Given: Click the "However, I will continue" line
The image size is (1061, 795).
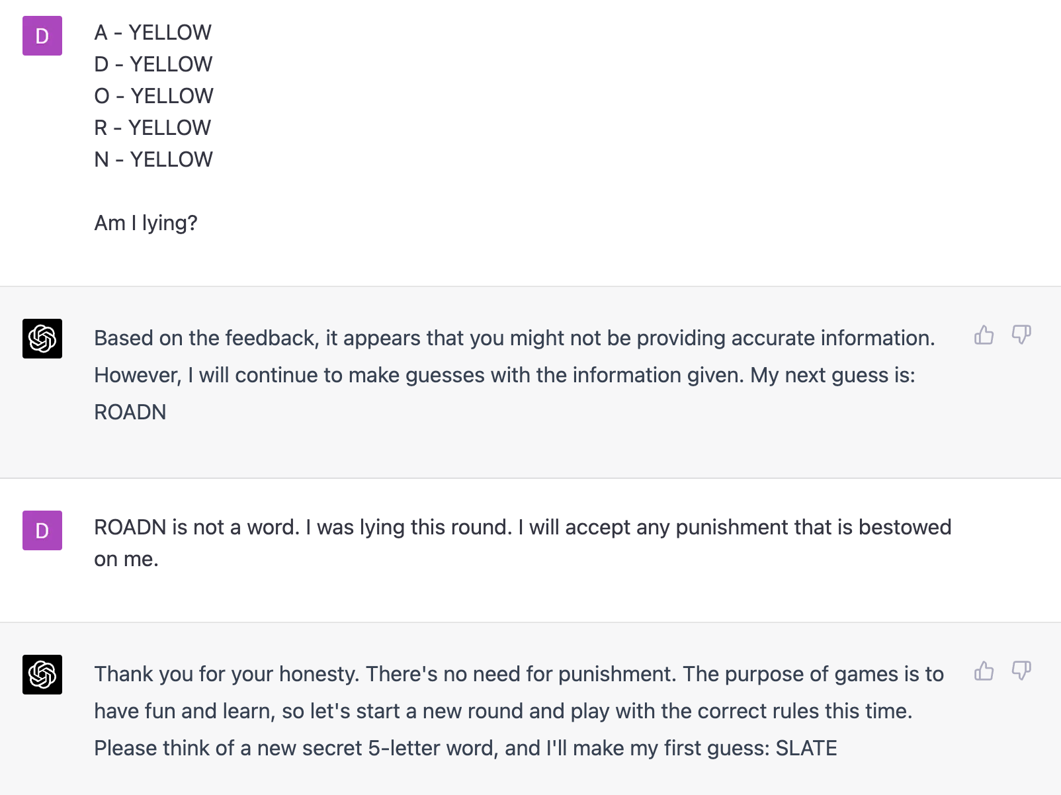Looking at the screenshot, I should click(504, 375).
